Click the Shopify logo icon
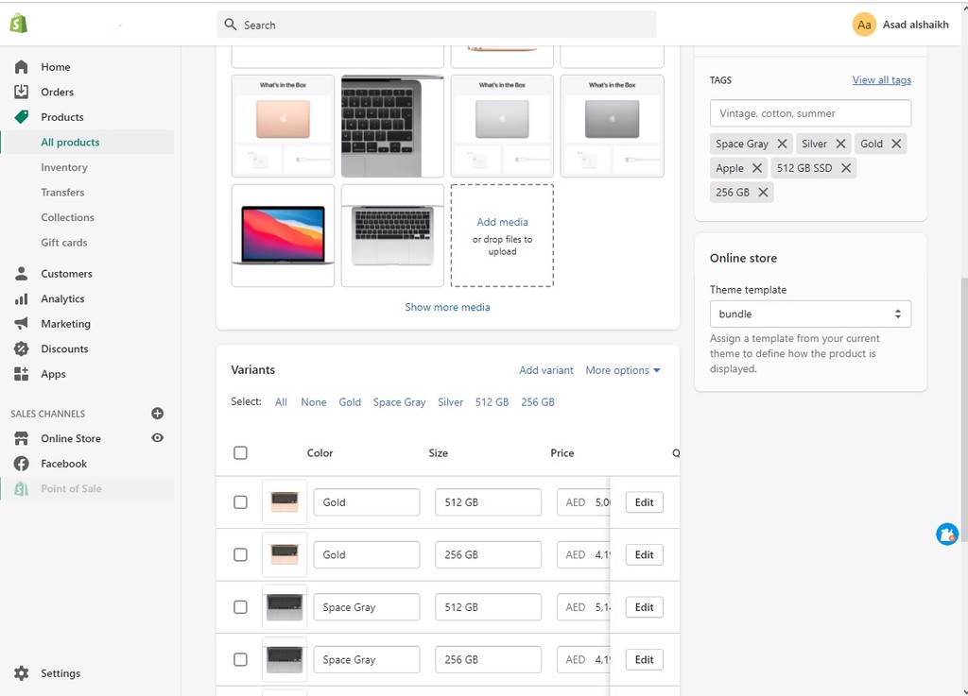The height and width of the screenshot is (696, 968). coord(19,24)
